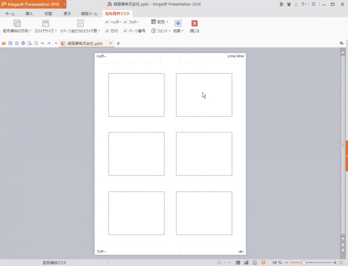
Task: Click the save icon in quick access toolbar
Action: [10, 44]
